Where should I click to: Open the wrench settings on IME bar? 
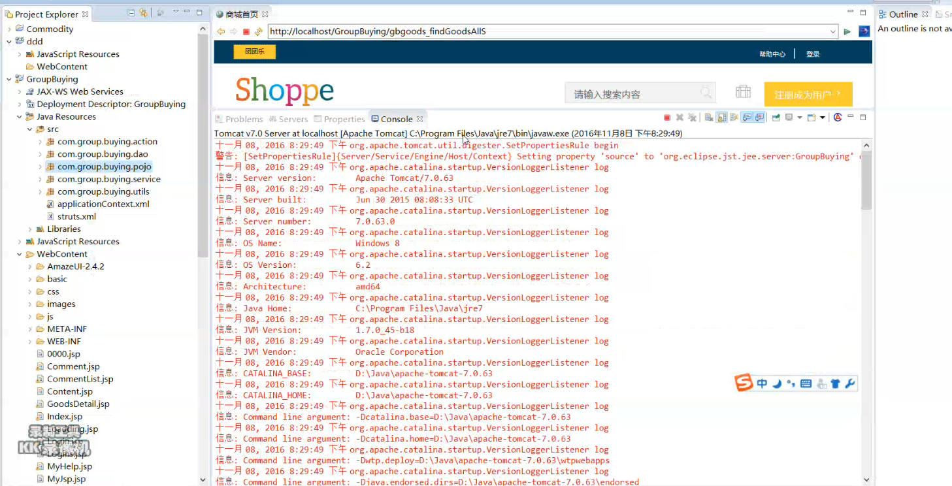[x=850, y=383]
